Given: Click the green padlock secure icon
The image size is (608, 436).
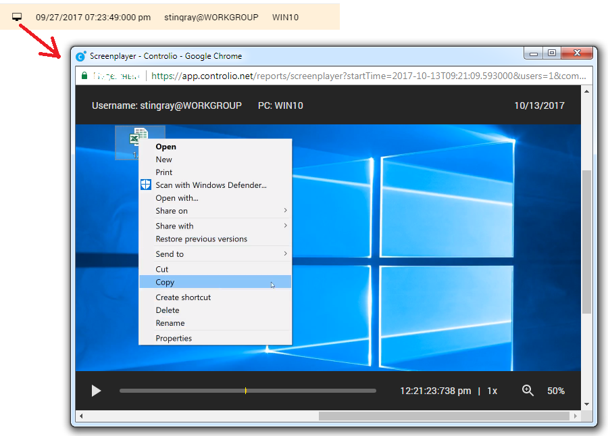Looking at the screenshot, I should coord(84,76).
